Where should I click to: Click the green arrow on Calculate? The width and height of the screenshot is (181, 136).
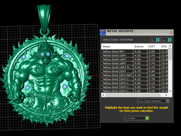(147, 118)
